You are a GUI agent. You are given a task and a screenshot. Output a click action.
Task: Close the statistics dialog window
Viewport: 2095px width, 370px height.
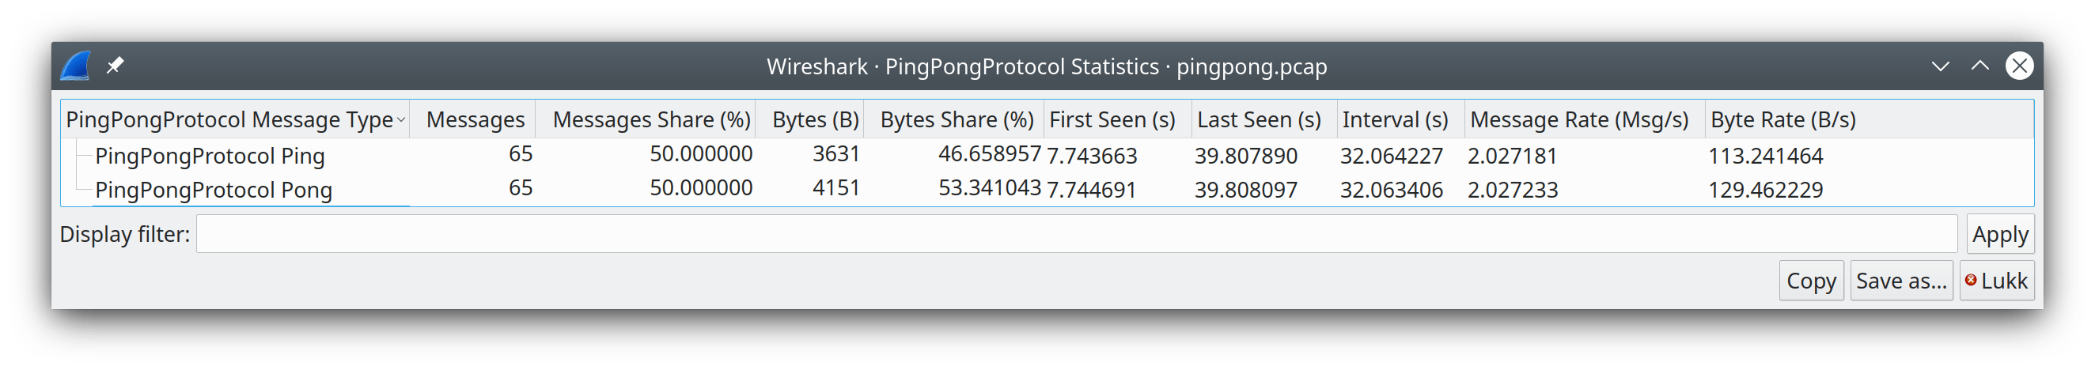click(x=2018, y=66)
